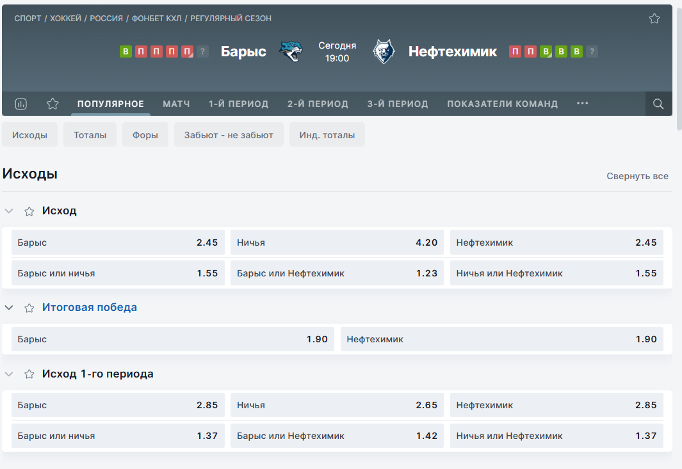
Task: Toggle favorite star next to Исход
Action: [x=29, y=211]
